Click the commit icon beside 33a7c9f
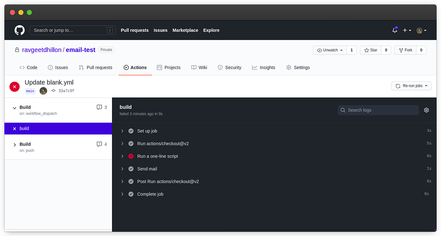441x236 pixels. click(x=53, y=91)
